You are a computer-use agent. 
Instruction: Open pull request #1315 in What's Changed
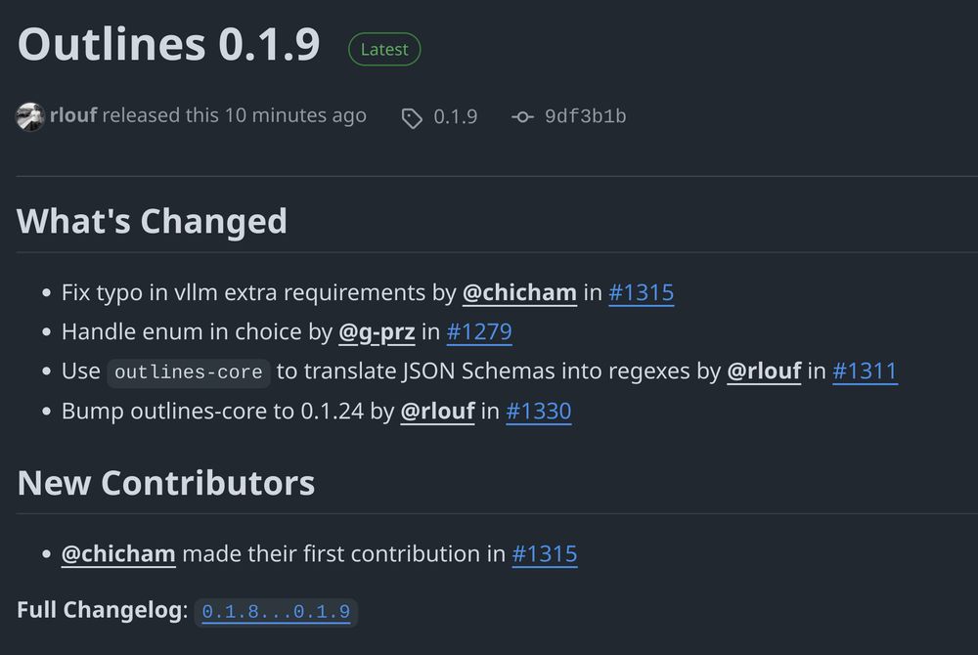[x=642, y=292]
